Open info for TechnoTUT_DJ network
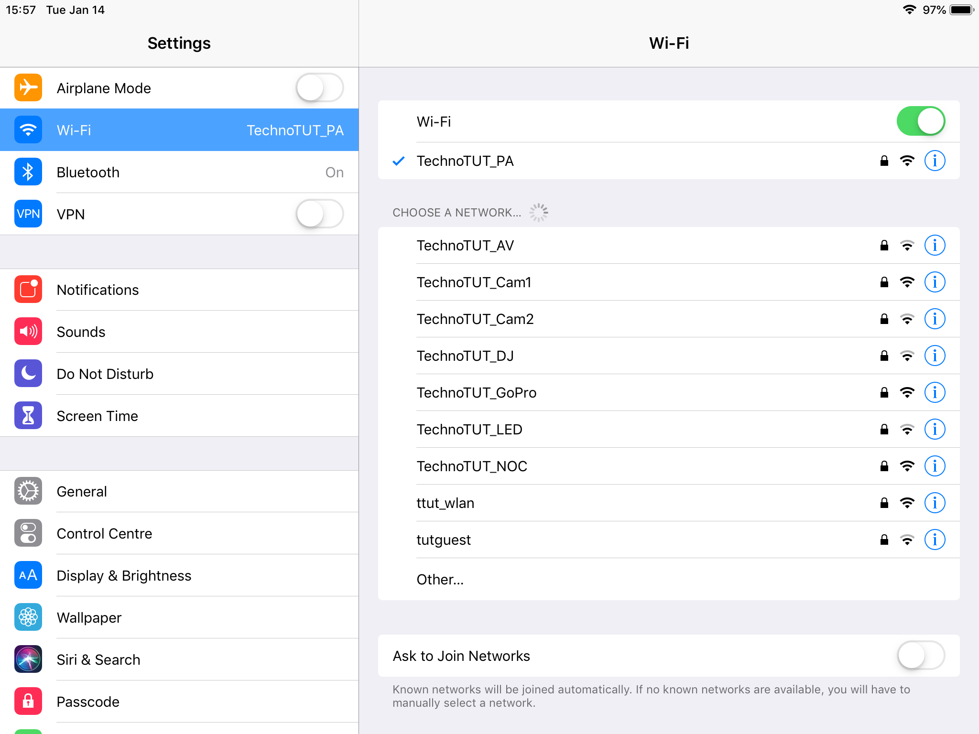This screenshot has width=979, height=734. [x=935, y=356]
